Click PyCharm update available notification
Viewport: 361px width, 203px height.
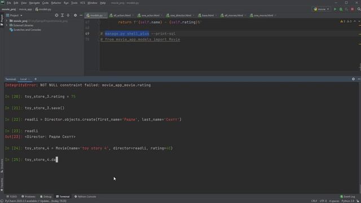coord(36,201)
